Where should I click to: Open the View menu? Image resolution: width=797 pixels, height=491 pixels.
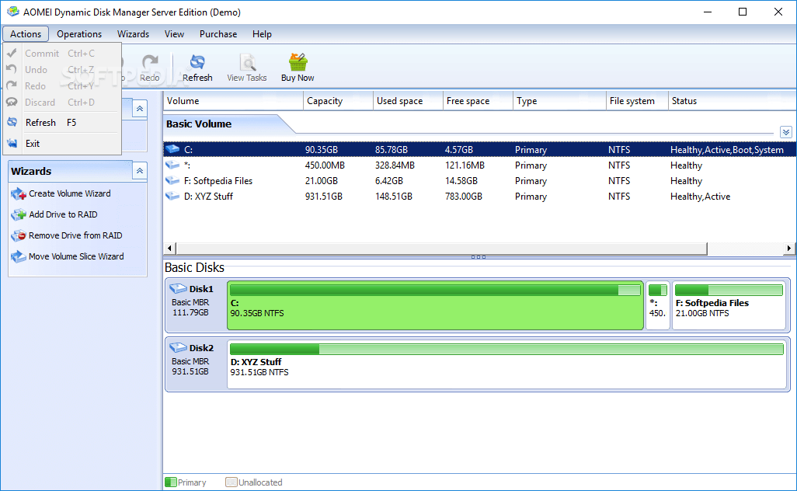pos(174,34)
